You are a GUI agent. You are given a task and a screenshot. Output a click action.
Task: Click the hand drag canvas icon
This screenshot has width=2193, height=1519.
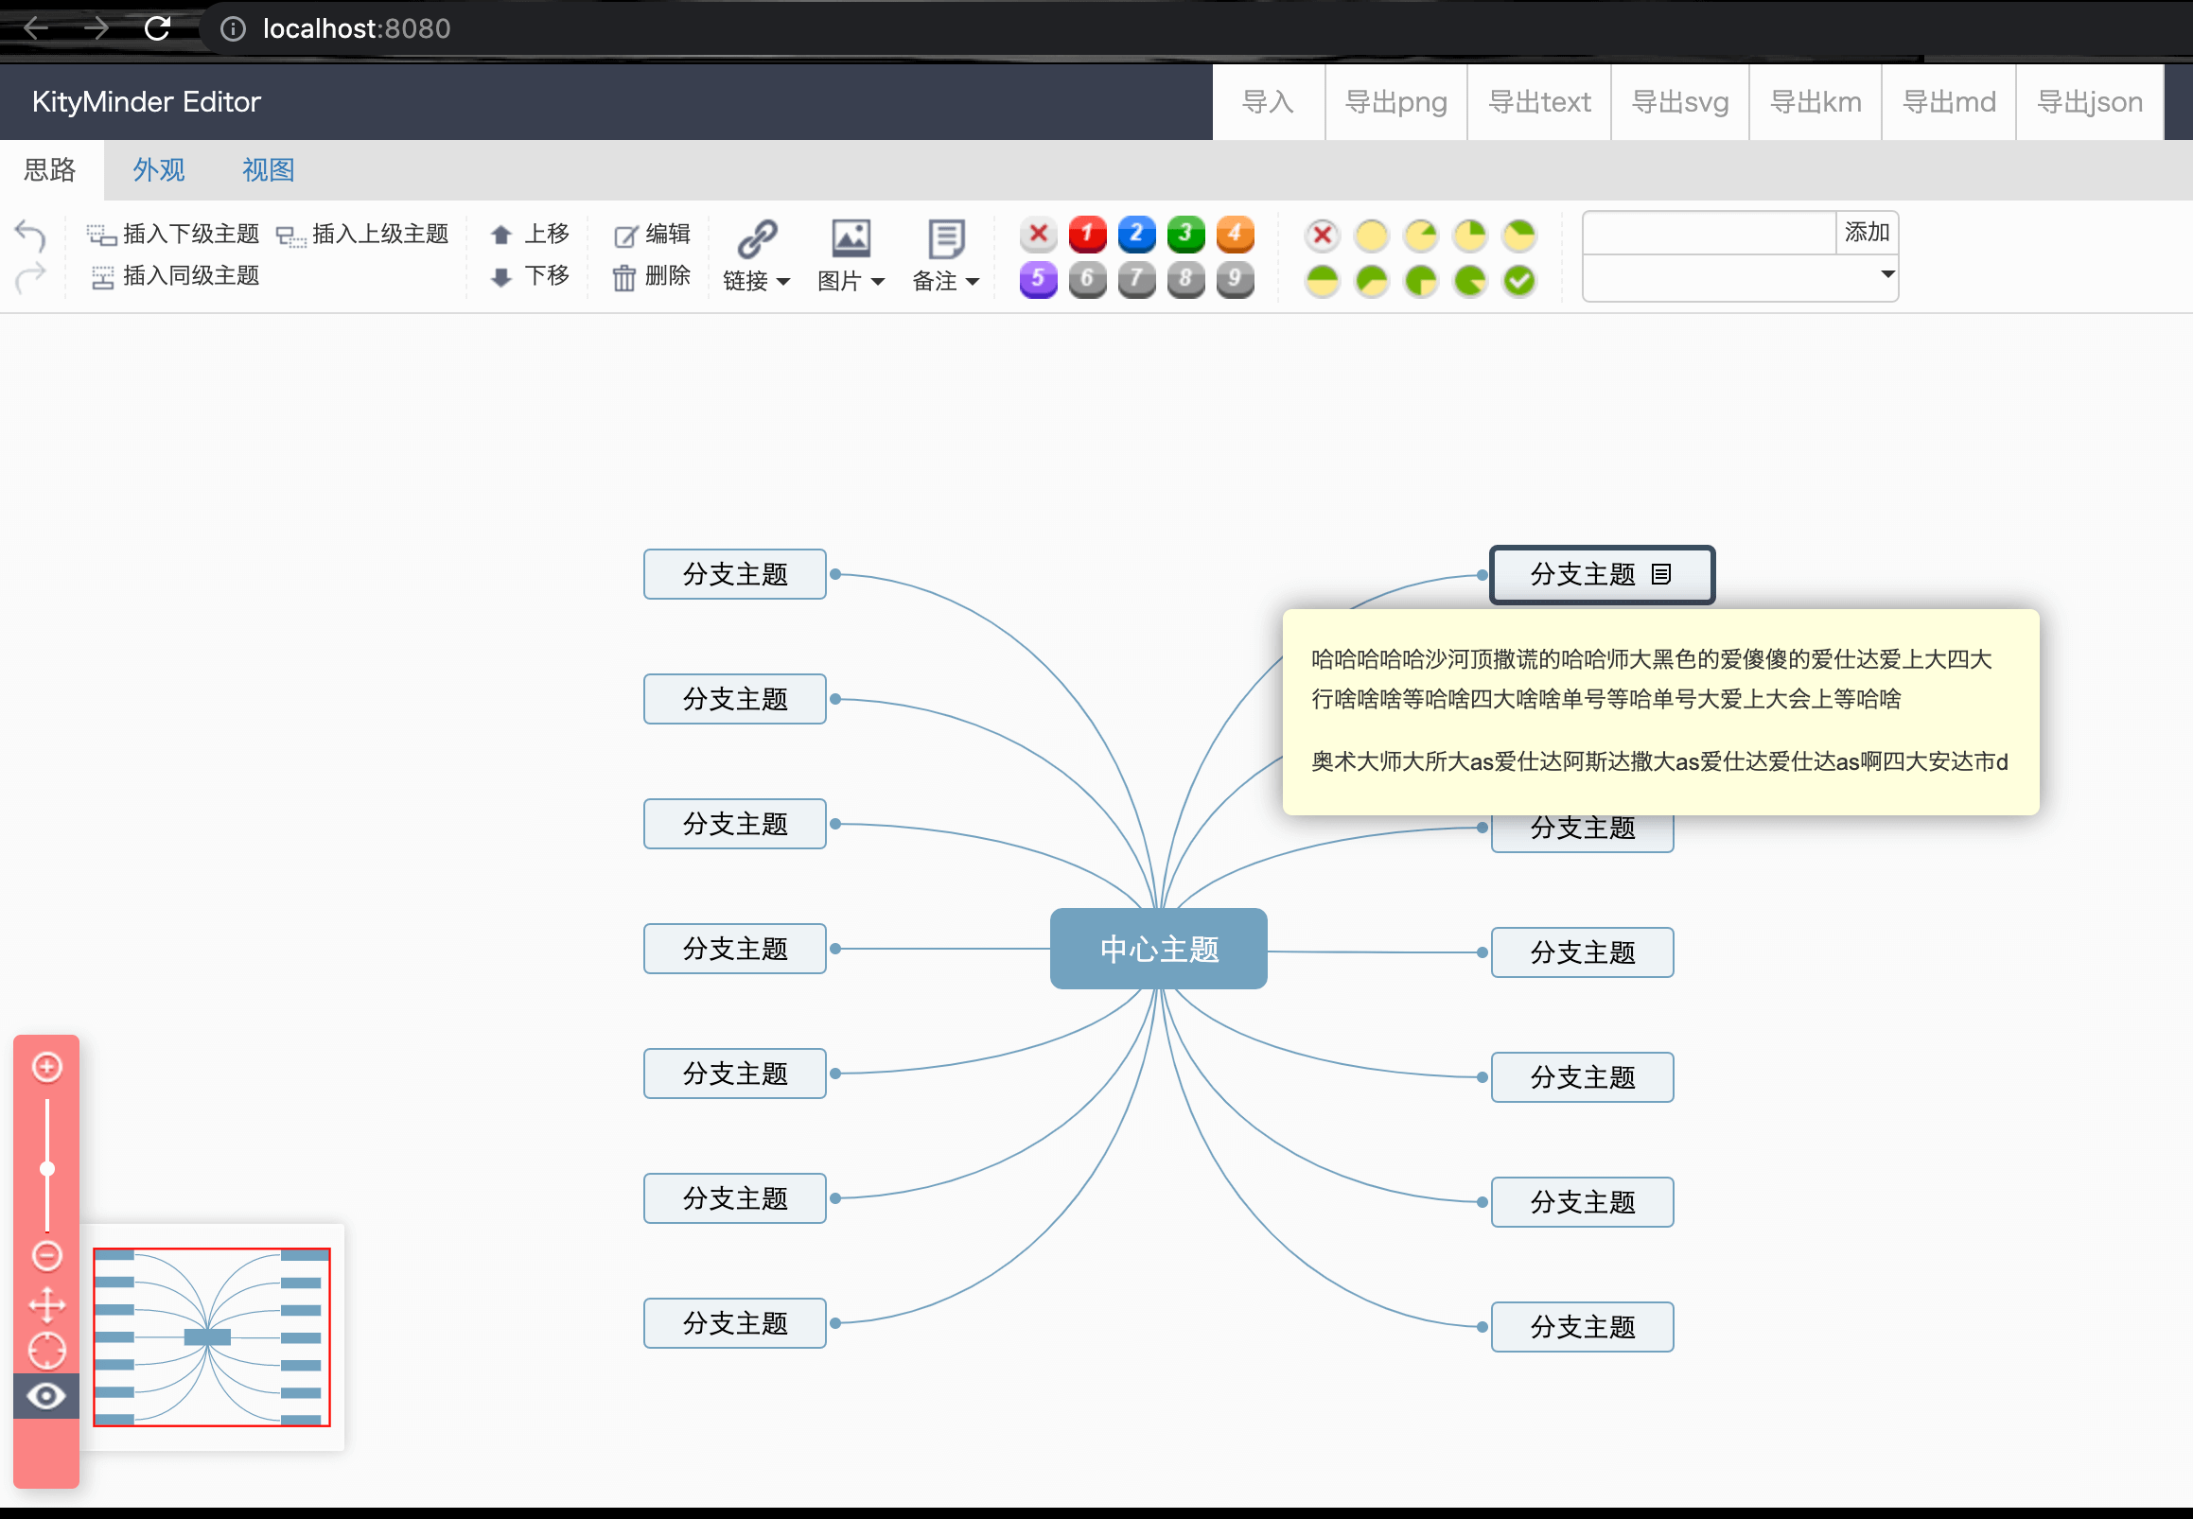(46, 1305)
